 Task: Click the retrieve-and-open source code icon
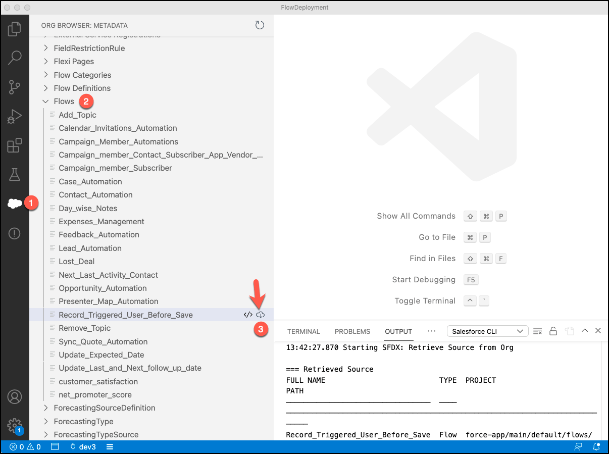[x=247, y=314]
